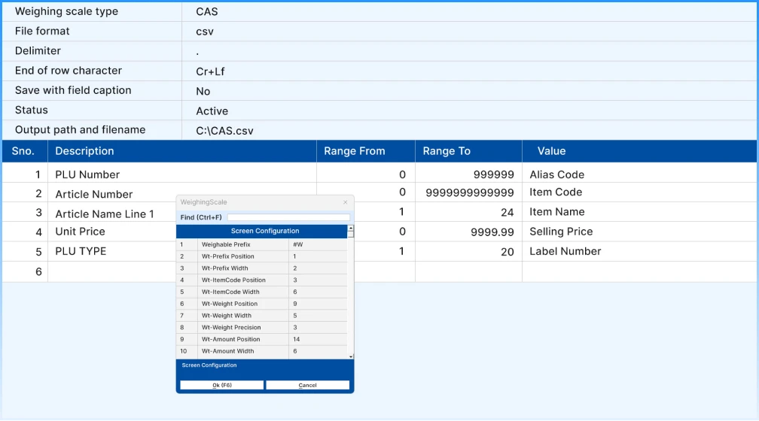Click the Range To value 24

click(x=507, y=212)
